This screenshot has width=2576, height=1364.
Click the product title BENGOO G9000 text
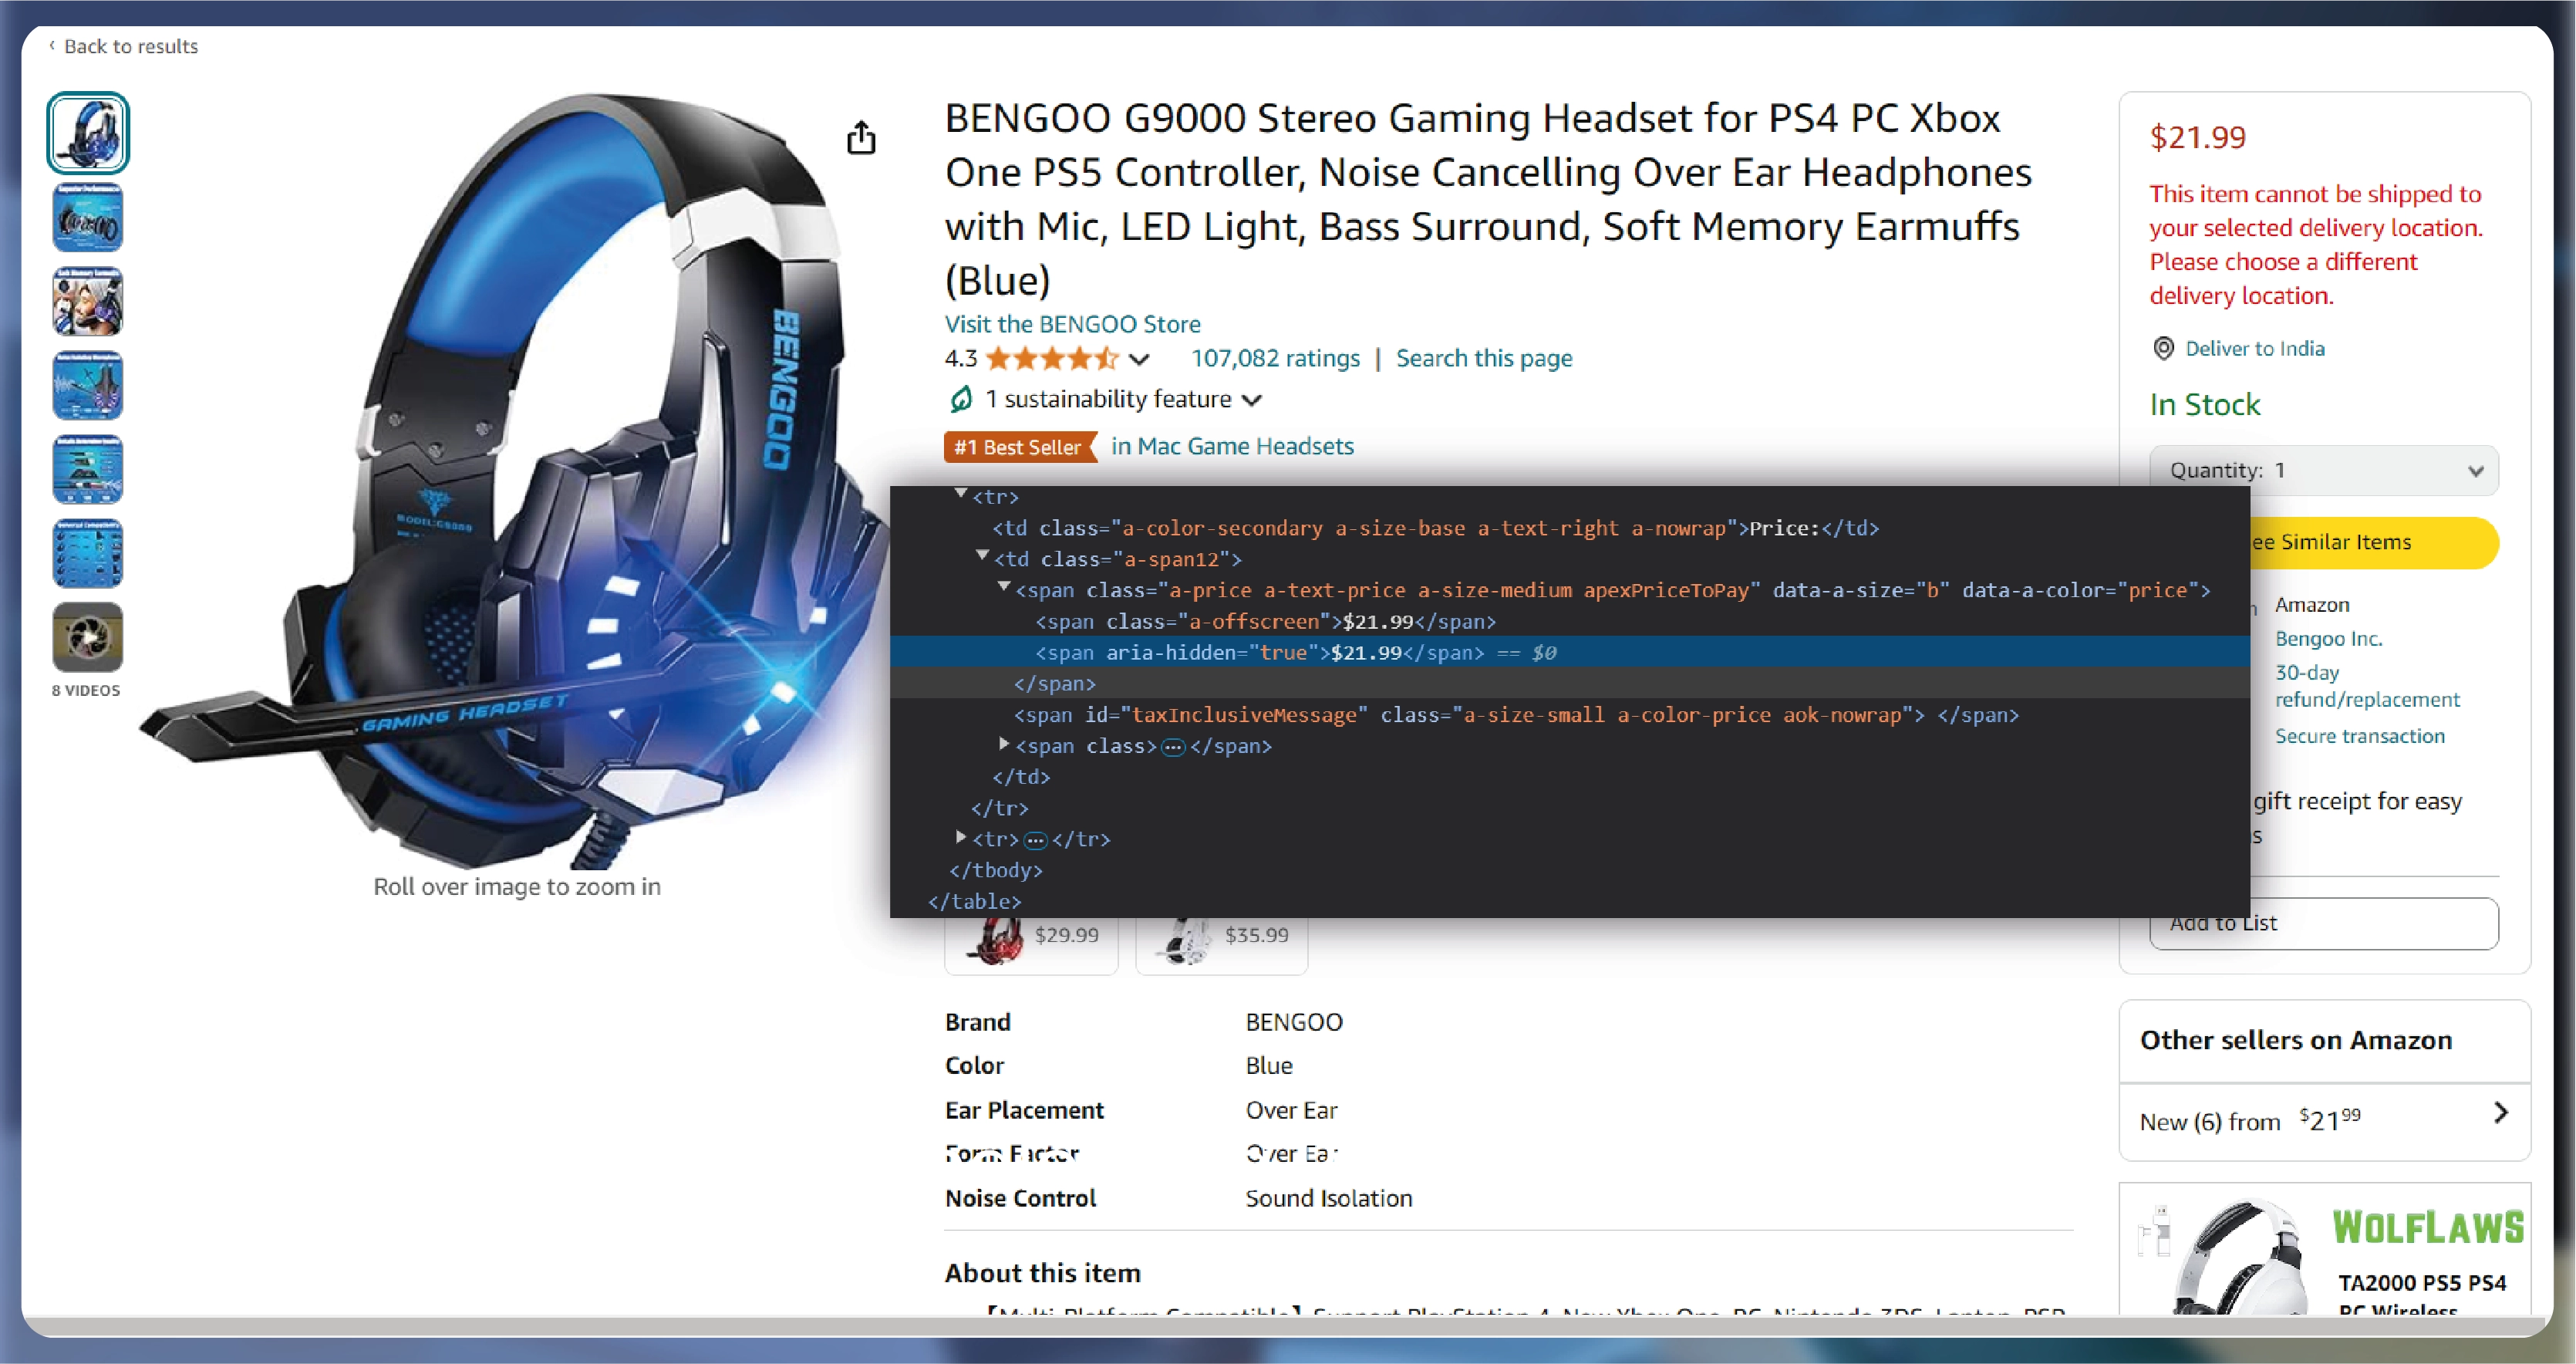1488,198
